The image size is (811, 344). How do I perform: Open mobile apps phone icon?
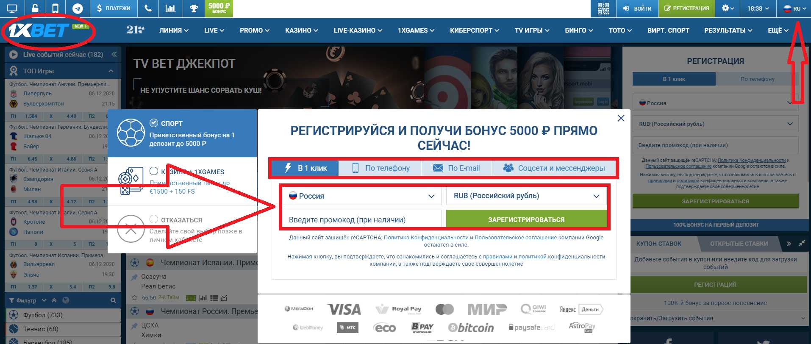pyautogui.click(x=56, y=8)
